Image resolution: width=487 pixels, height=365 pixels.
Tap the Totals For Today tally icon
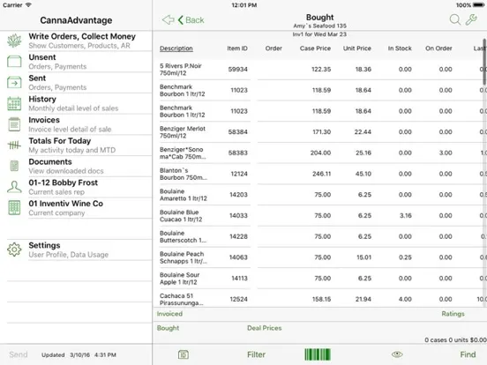point(14,145)
